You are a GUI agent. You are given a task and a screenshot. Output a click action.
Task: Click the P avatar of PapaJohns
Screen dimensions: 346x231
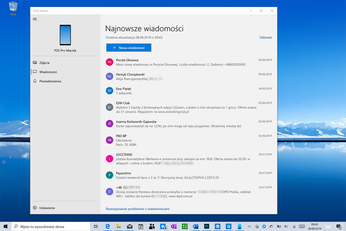pyautogui.click(x=109, y=175)
